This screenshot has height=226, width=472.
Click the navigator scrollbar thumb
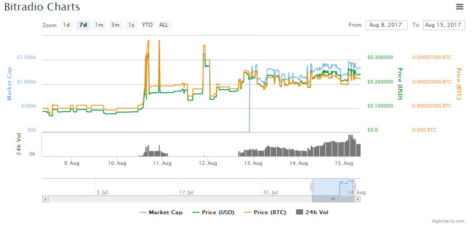(333, 199)
